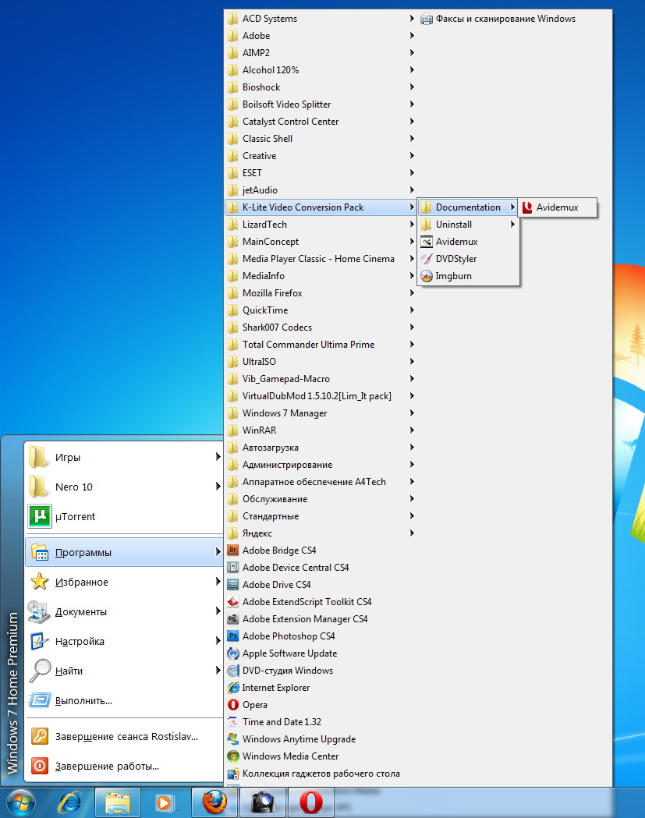
Task: Expand the Настройка submenu arrow
Action: 218,641
